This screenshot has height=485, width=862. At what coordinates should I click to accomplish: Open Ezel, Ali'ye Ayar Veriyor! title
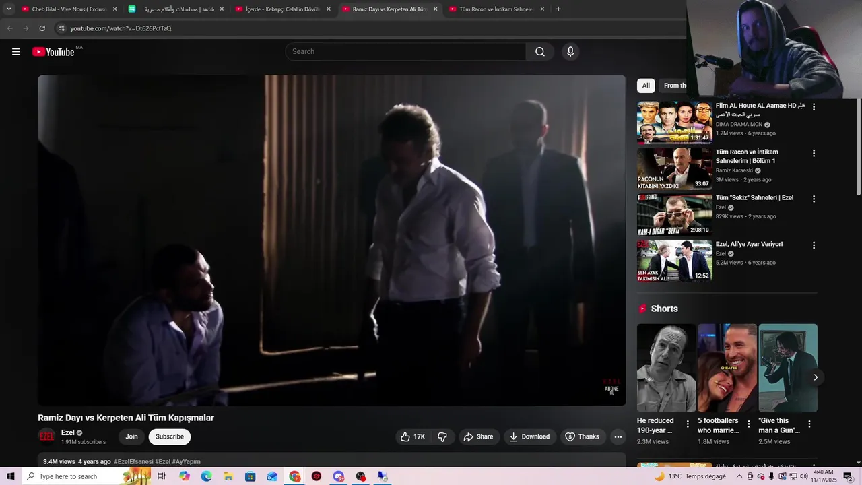point(749,244)
